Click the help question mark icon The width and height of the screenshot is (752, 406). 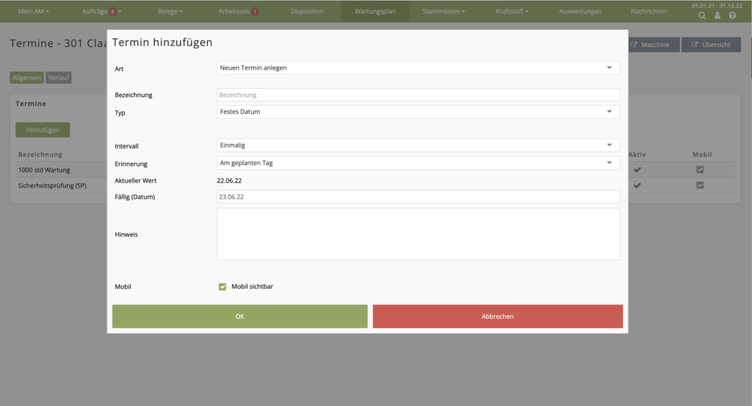click(x=732, y=15)
